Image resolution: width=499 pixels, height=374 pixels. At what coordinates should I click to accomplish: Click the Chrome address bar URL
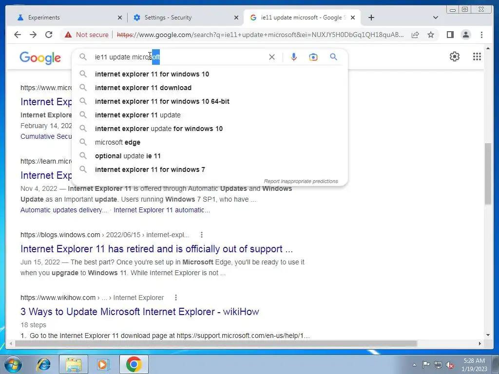(x=260, y=35)
